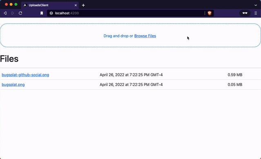Click the red close window button
The height and width of the screenshot is (159, 261).
6,4
